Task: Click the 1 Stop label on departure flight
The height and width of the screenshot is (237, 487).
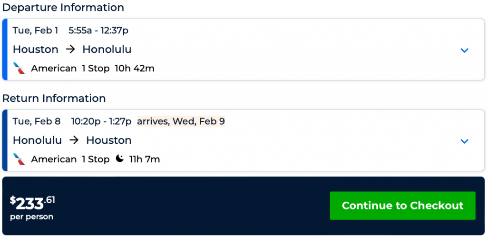Action: click(x=96, y=69)
